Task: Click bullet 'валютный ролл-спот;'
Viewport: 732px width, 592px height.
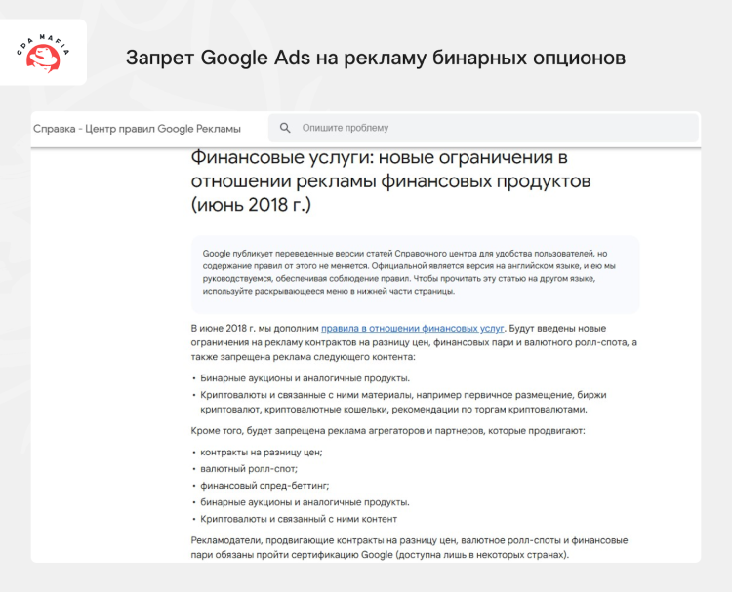Action: pos(249,469)
